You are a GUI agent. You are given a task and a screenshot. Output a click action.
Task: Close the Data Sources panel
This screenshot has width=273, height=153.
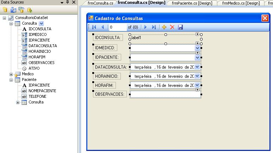pos(74,2)
